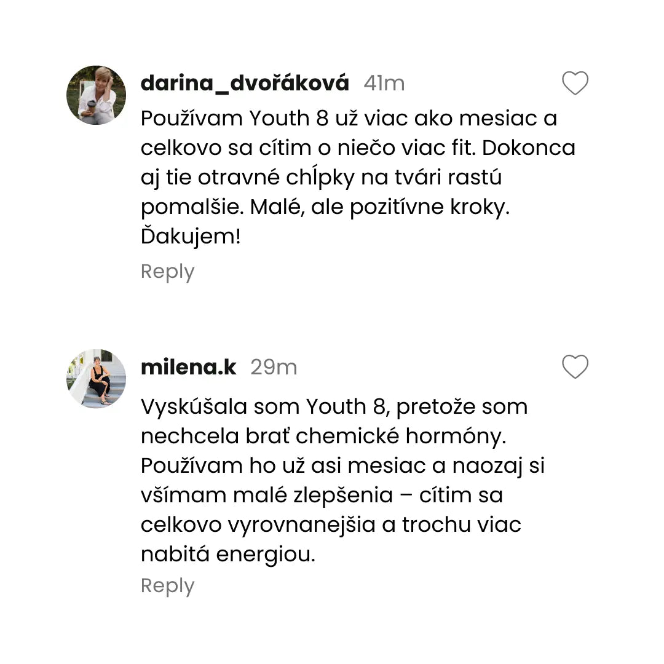Open milena.k's profile avatar
Image resolution: width=664 pixels, height=664 pixels.
pyautogui.click(x=97, y=379)
